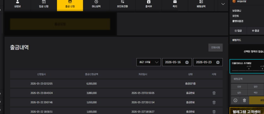Add 일만 to the bet amount
This screenshot has width=264, height=114.
(x=255, y=87)
